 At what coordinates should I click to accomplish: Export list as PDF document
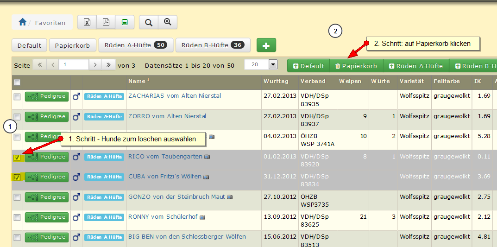point(106,22)
